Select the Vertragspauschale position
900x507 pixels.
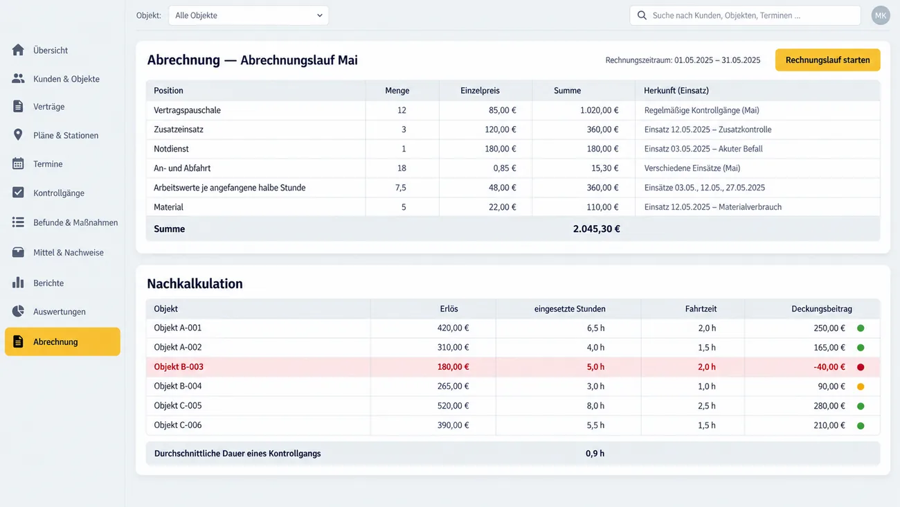click(x=512, y=110)
